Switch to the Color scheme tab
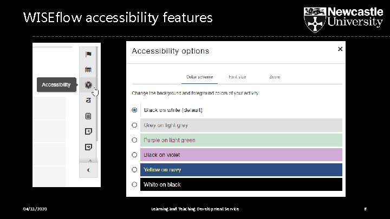Viewport: 390px width, 219px height. tap(199, 77)
